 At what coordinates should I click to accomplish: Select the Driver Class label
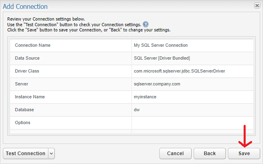pos(27,71)
